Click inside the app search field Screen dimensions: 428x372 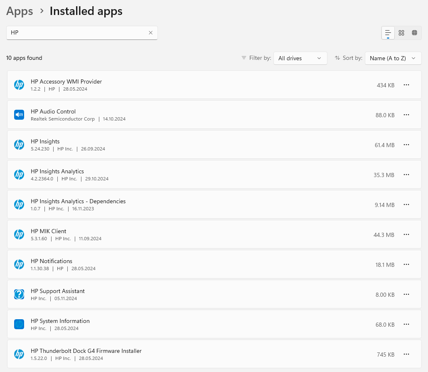click(x=75, y=32)
